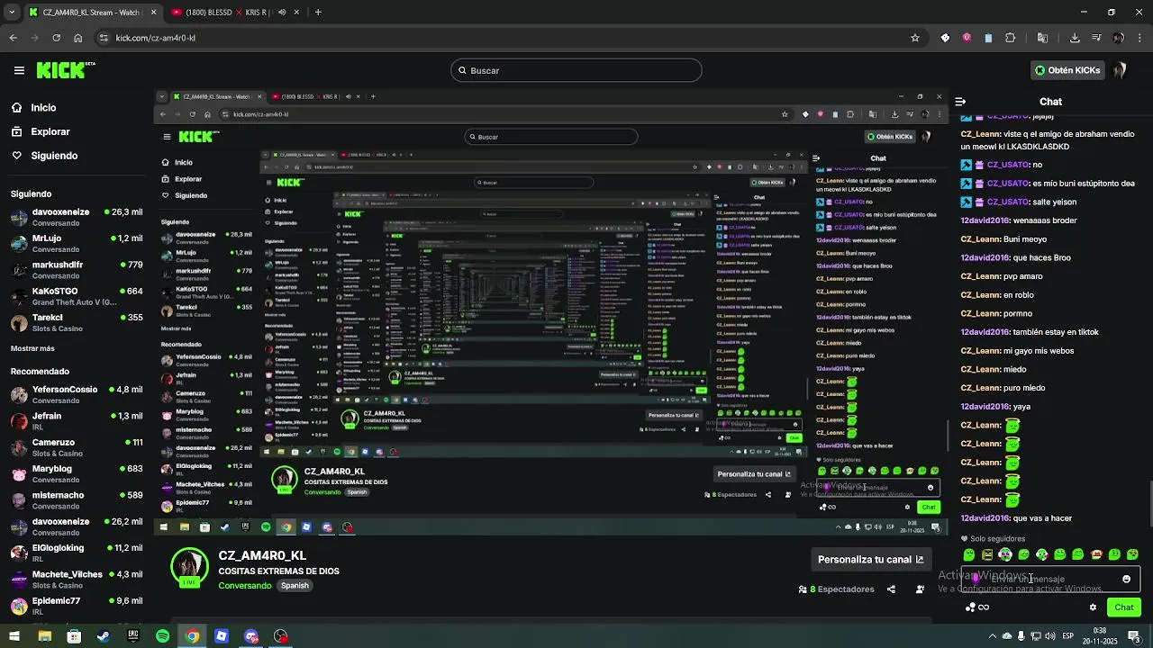
Task: Click the Personaliza tu canal button
Action: 870,560
